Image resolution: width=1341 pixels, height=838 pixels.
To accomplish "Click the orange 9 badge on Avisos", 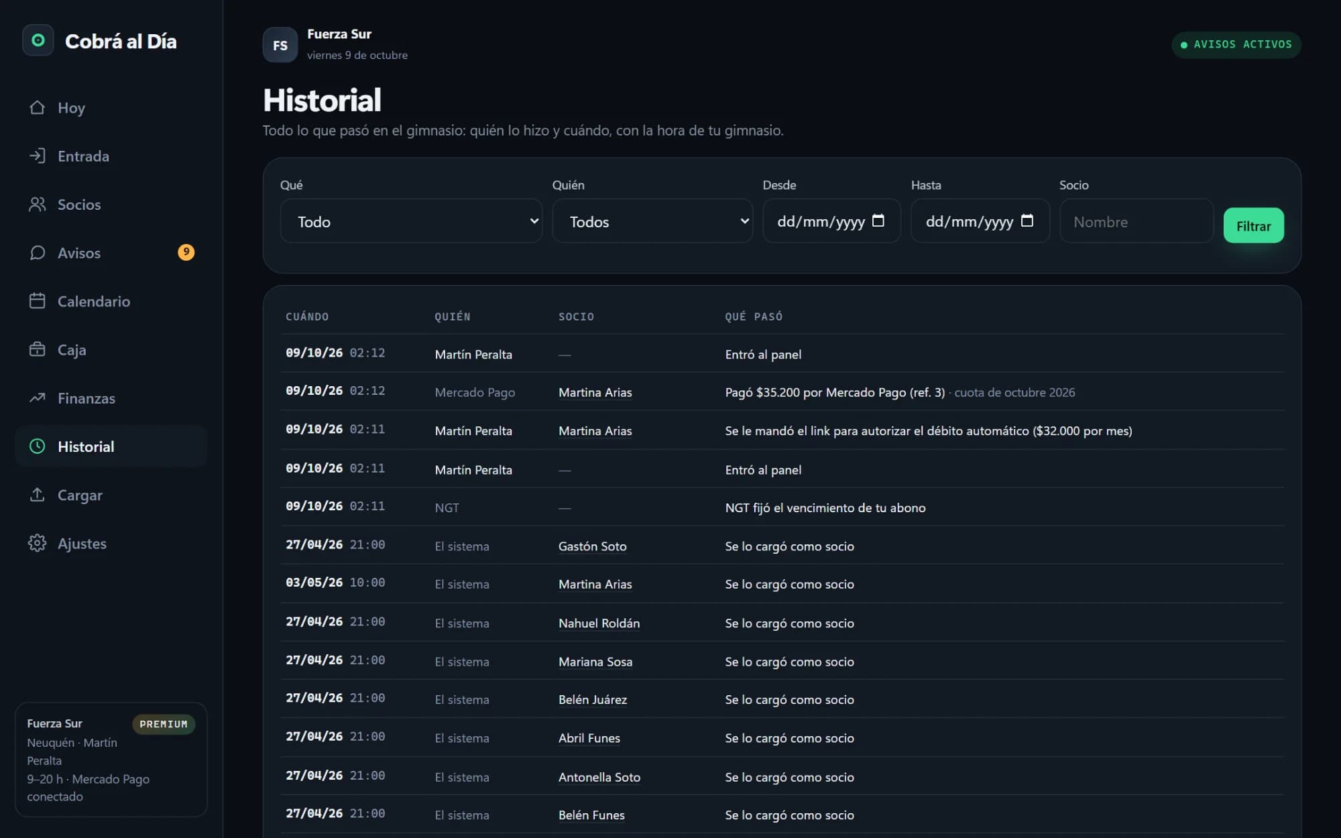I will click(x=186, y=252).
